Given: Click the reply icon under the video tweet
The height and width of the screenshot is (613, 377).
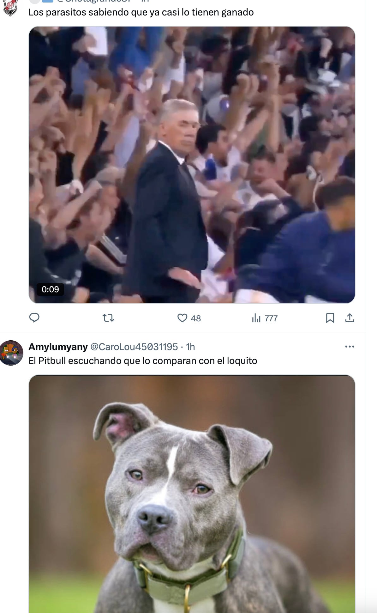Looking at the screenshot, I should [x=34, y=318].
